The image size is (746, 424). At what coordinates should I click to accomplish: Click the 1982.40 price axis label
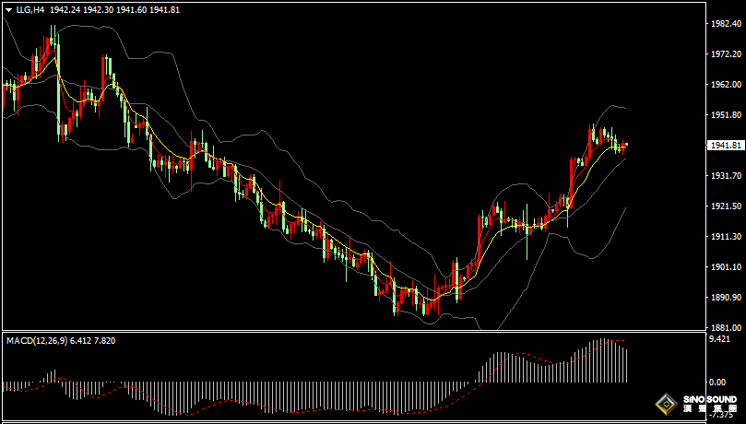[724, 25]
